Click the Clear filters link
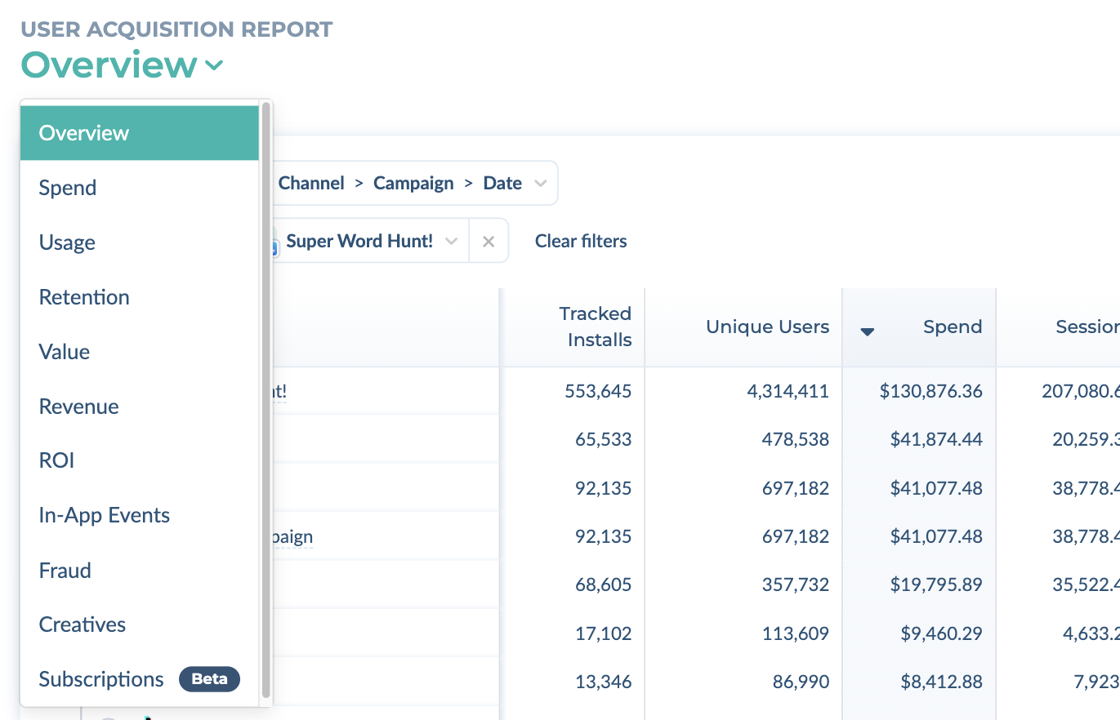 pyautogui.click(x=581, y=242)
